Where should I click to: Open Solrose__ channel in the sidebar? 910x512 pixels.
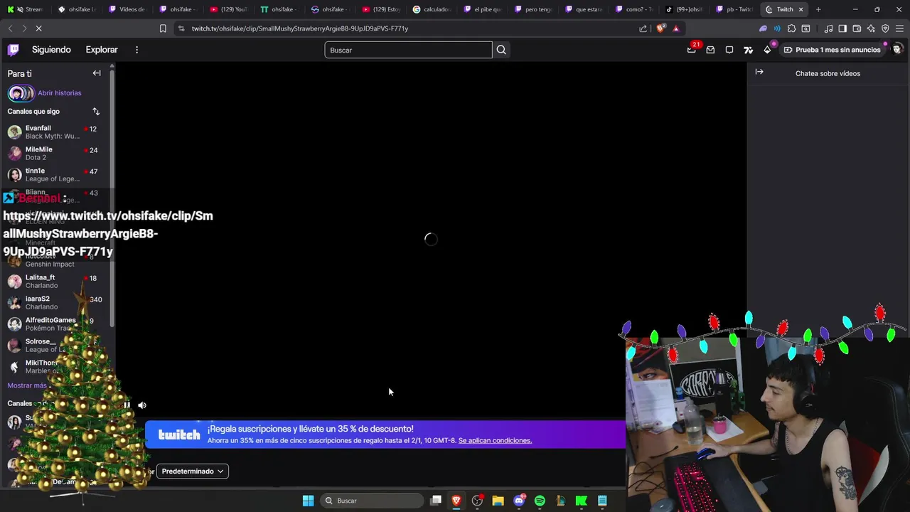click(56, 345)
